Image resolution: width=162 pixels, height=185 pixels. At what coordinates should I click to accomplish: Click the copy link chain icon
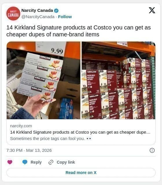[x=51, y=162]
